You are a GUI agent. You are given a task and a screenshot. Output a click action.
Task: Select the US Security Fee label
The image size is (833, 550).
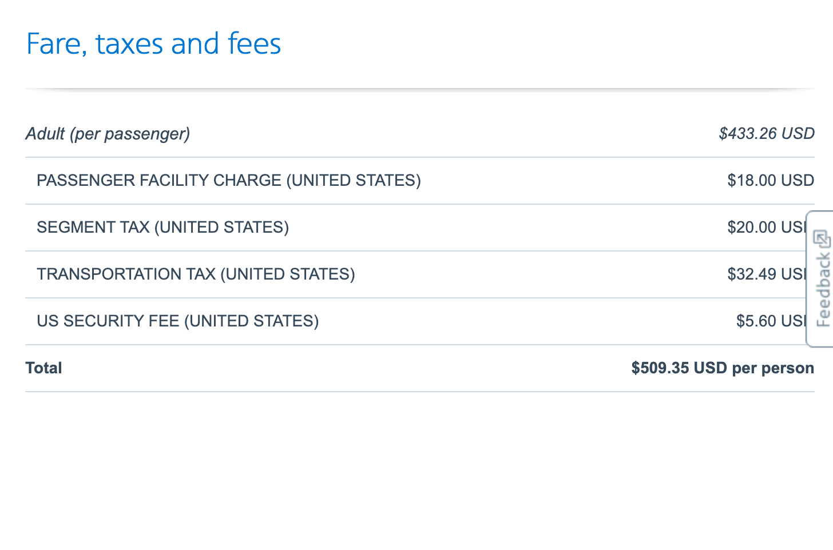point(177,321)
